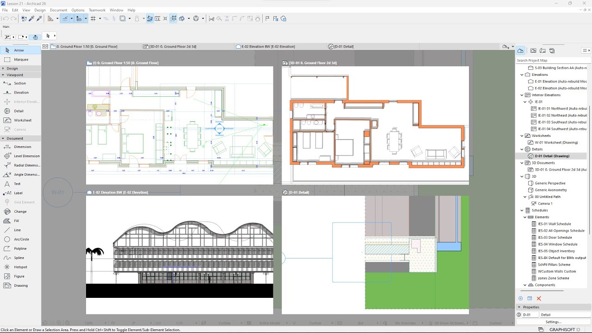Click the Search Project Map field
Viewport: 592px width, 333px height.
[553, 61]
